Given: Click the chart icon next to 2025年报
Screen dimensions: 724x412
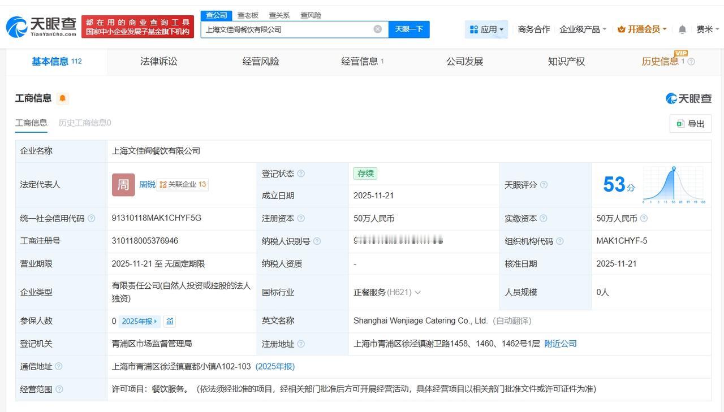Looking at the screenshot, I should 170,321.
